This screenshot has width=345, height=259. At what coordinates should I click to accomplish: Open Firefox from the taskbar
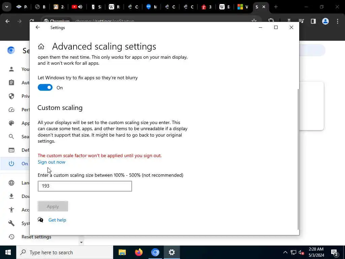pos(138,252)
